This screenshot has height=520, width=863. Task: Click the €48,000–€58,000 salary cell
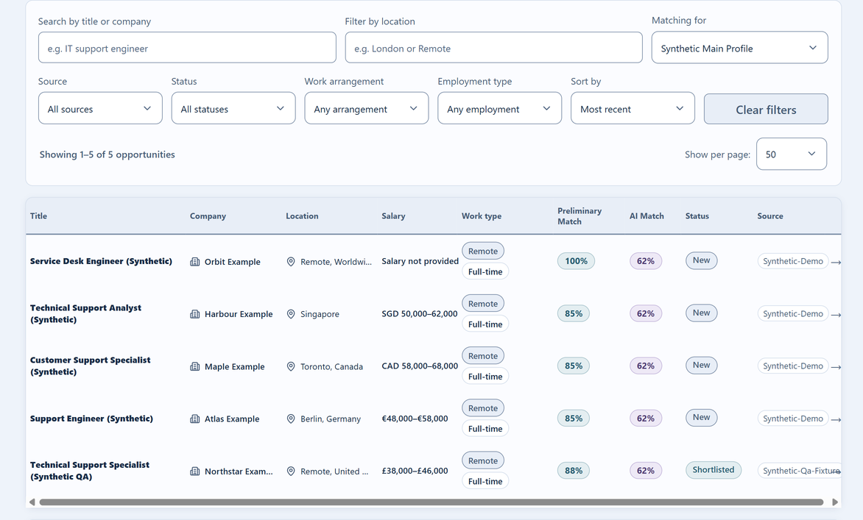(415, 419)
